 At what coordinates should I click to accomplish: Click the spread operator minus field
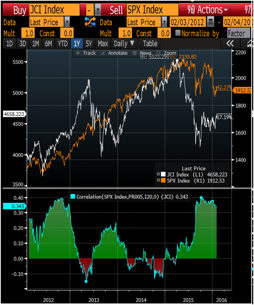[x=89, y=10]
